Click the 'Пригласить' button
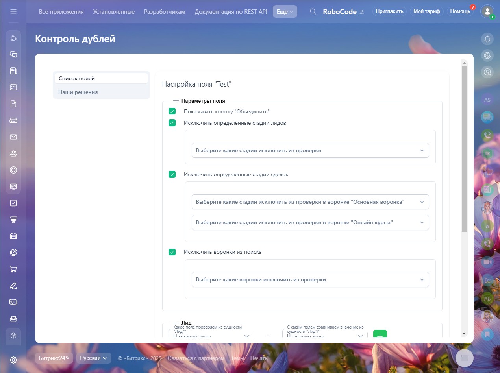This screenshot has height=373, width=500. (x=389, y=11)
